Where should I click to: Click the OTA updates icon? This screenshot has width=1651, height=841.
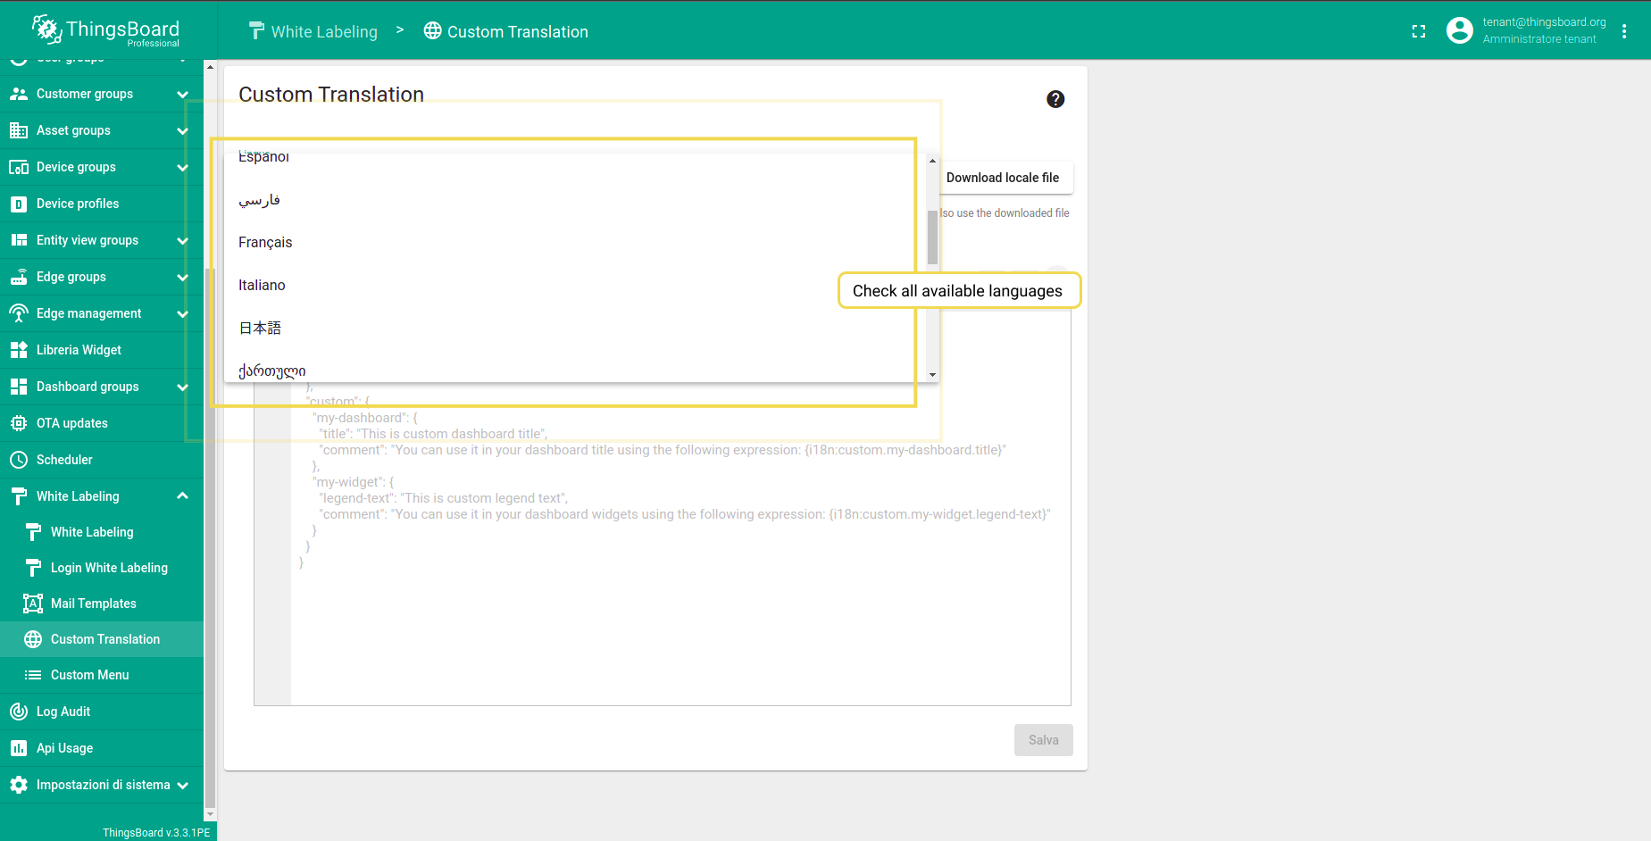(19, 423)
